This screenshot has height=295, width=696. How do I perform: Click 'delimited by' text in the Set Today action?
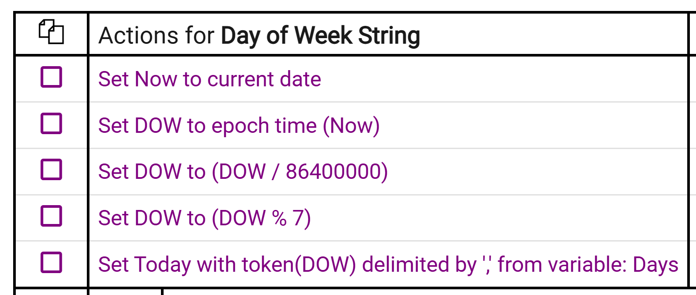(419, 265)
